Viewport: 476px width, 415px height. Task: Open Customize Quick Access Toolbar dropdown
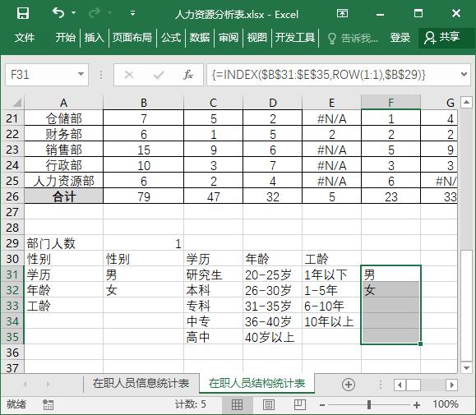[x=132, y=13]
